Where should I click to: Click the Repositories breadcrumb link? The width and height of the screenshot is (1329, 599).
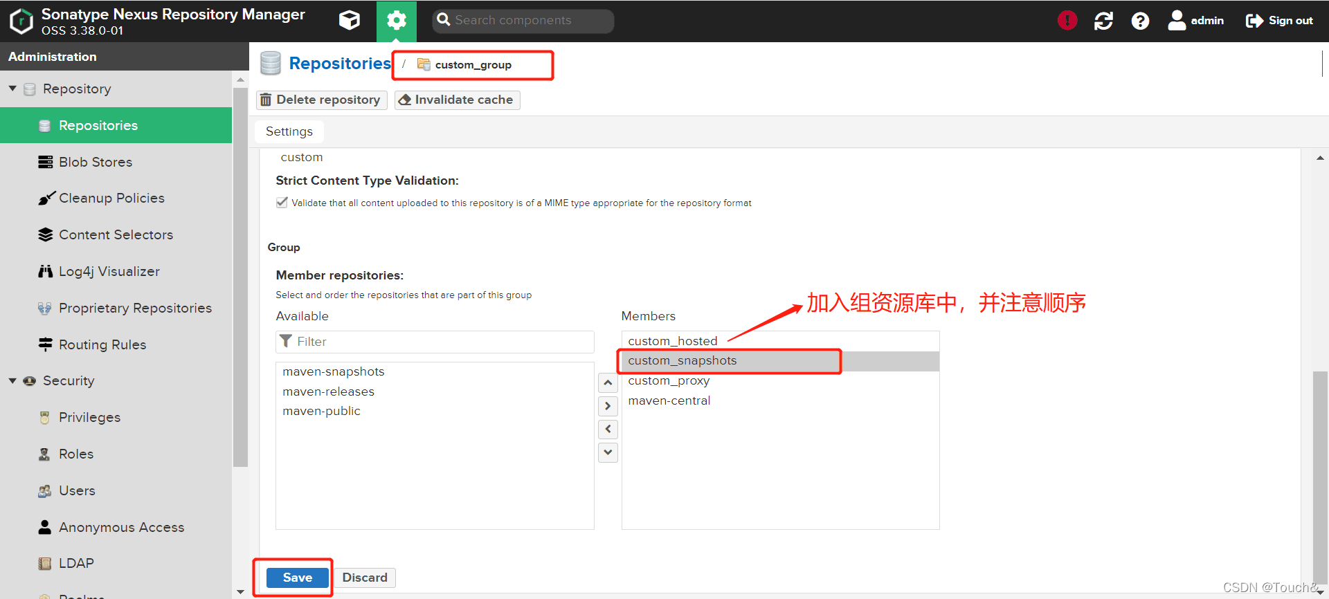(340, 64)
